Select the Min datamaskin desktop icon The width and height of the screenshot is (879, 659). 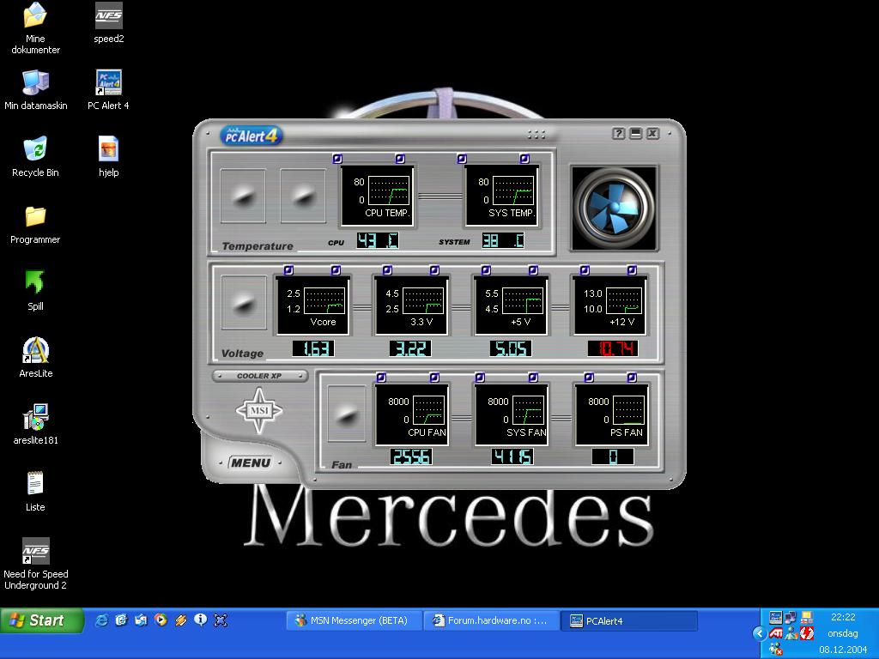tap(35, 89)
